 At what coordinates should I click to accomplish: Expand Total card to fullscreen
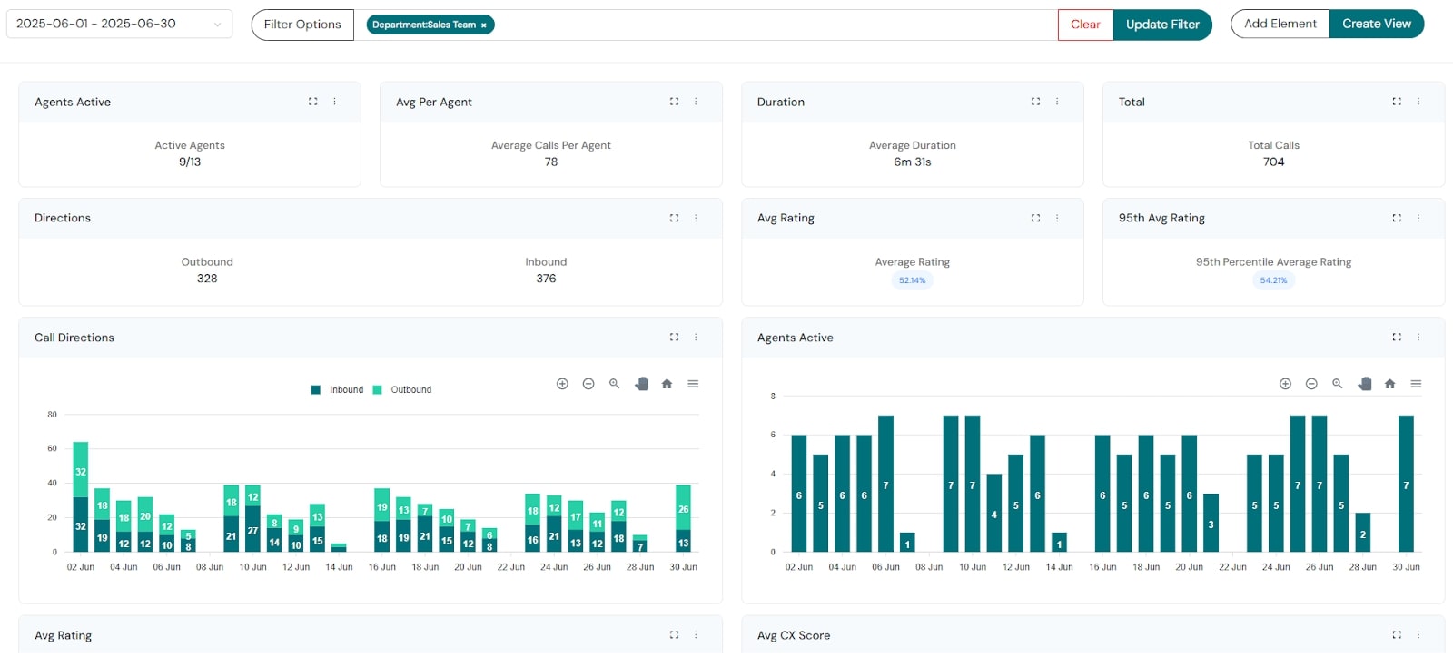tap(1397, 102)
